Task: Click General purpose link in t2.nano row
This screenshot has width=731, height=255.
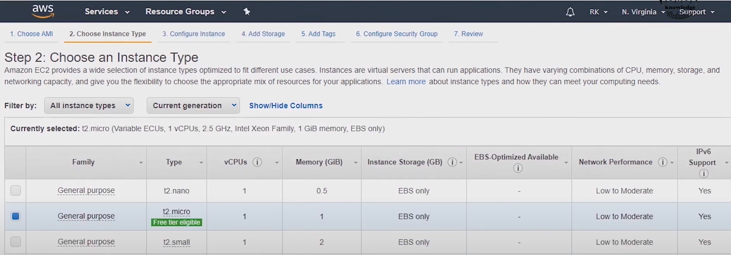Action: coord(86,190)
